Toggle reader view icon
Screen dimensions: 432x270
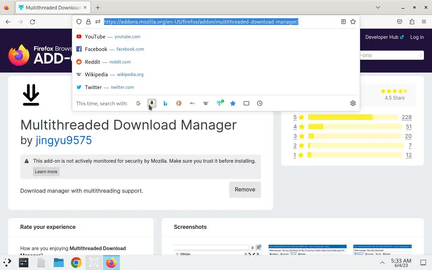pyautogui.click(x=343, y=22)
